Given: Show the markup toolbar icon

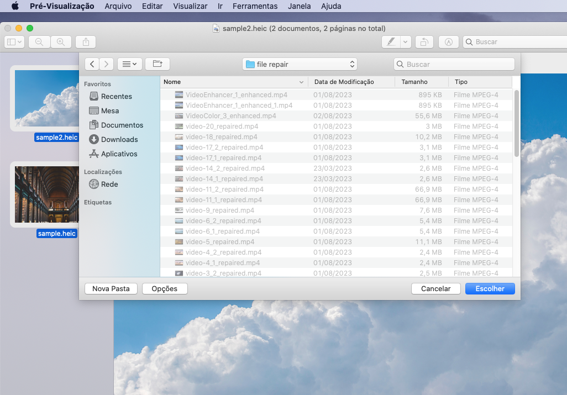Looking at the screenshot, I should point(449,42).
